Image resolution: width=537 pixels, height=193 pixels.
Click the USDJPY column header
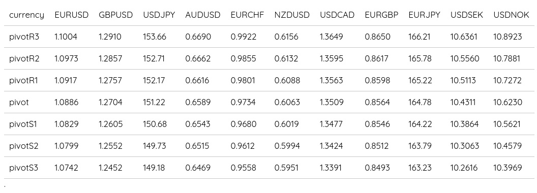click(x=159, y=15)
